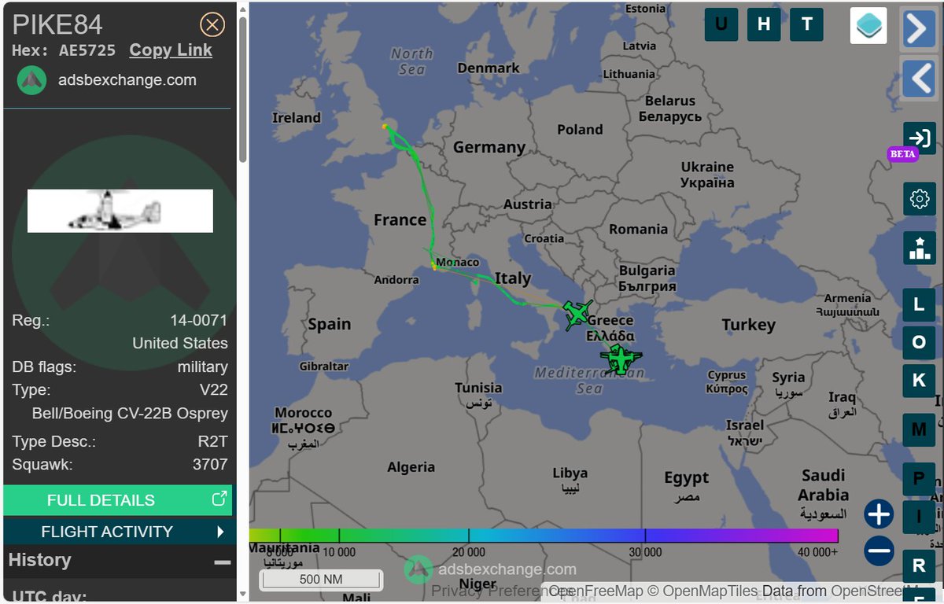
Task: Zoom out the map with minus button
Action: pos(879,551)
